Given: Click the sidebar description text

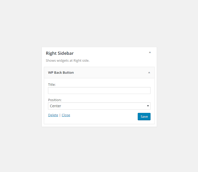Looking at the screenshot, I should click(x=67, y=61).
